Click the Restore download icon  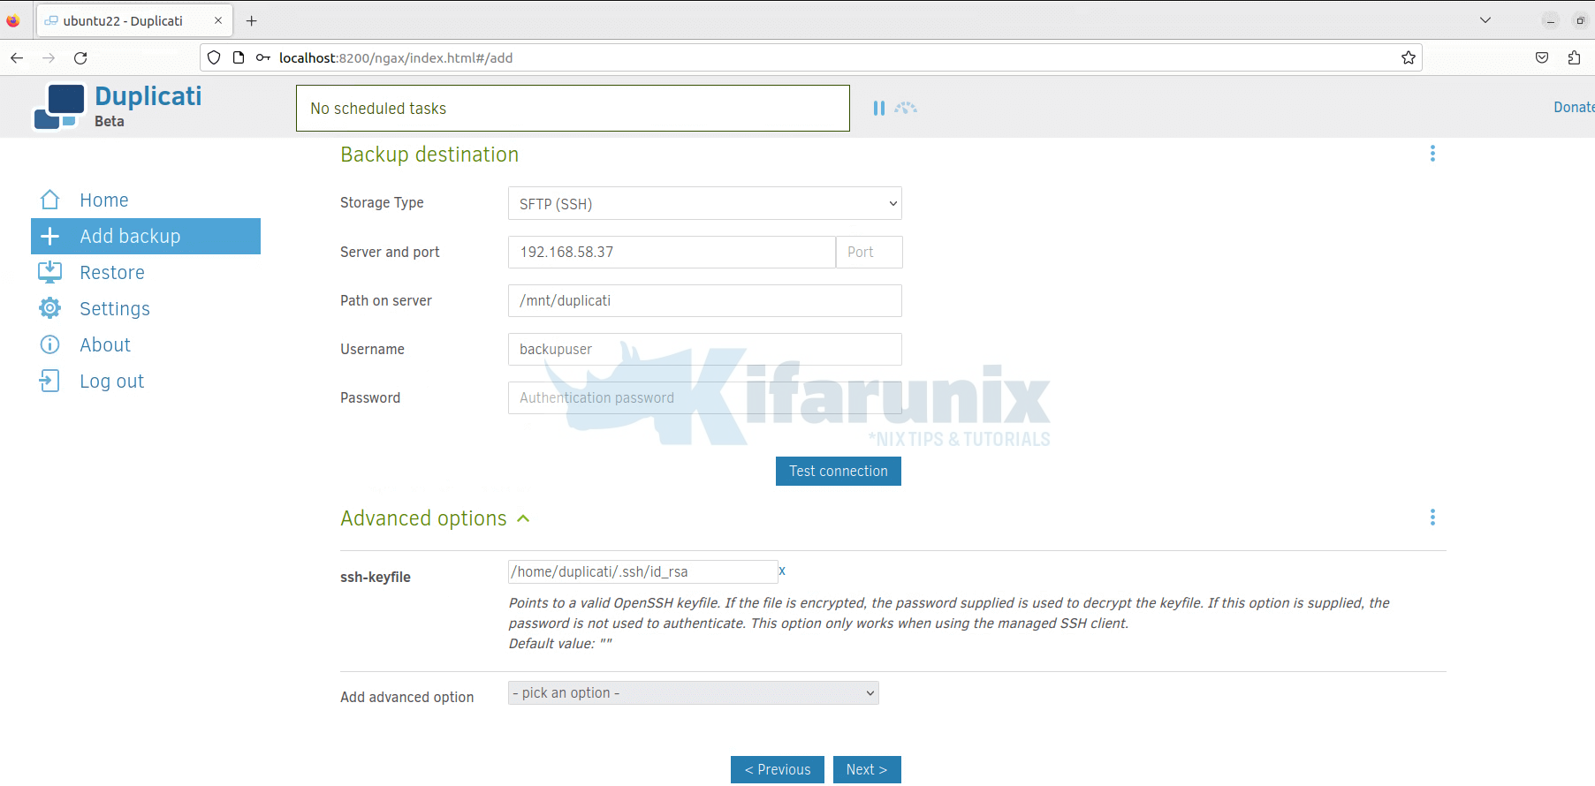click(x=50, y=272)
